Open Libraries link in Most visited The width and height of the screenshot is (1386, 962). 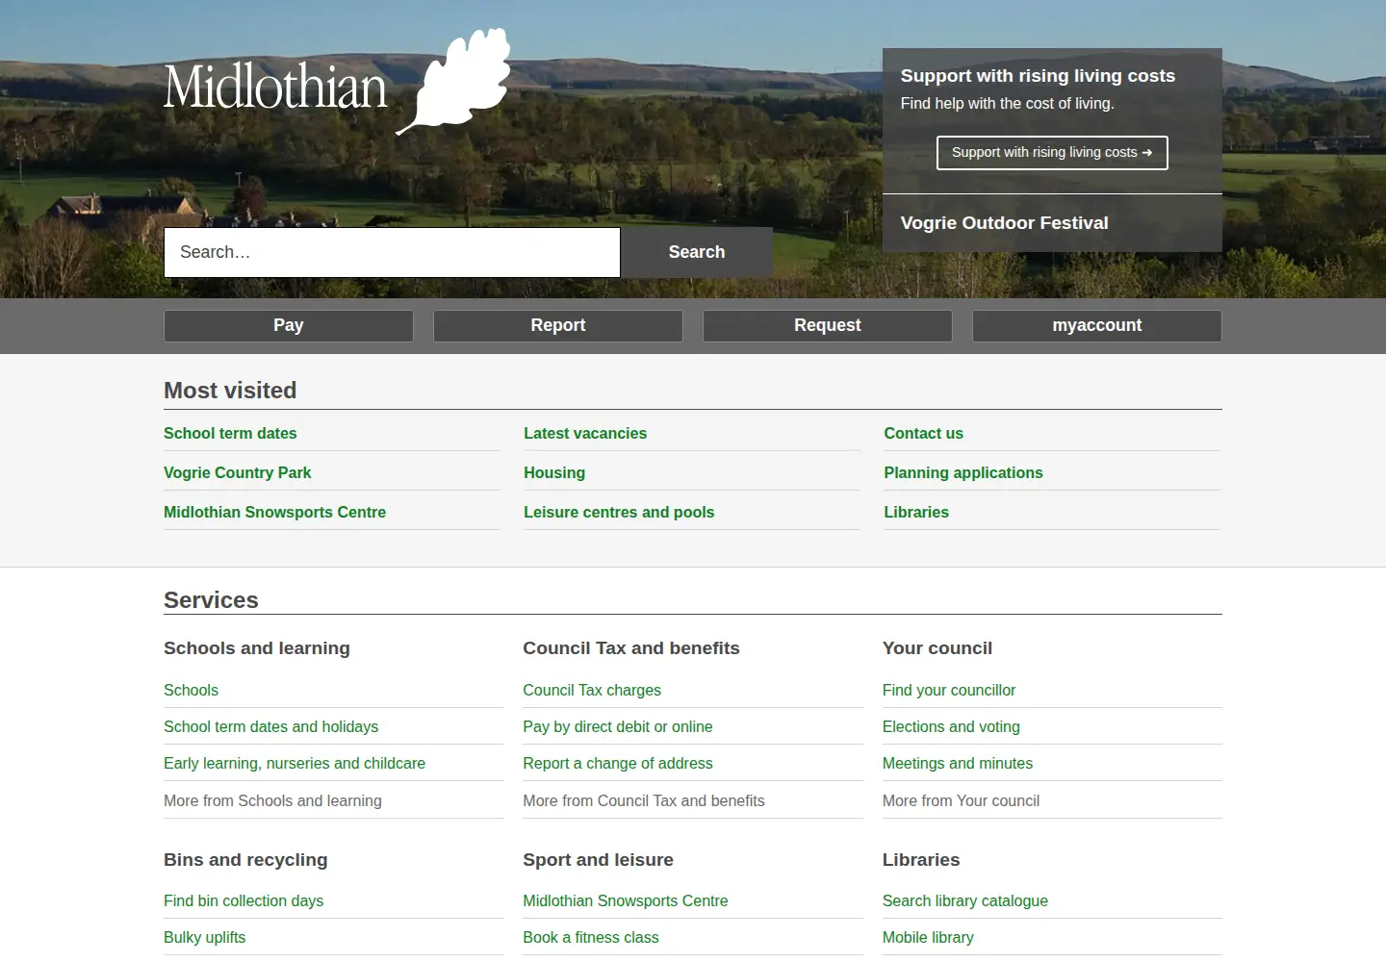pyautogui.click(x=916, y=513)
